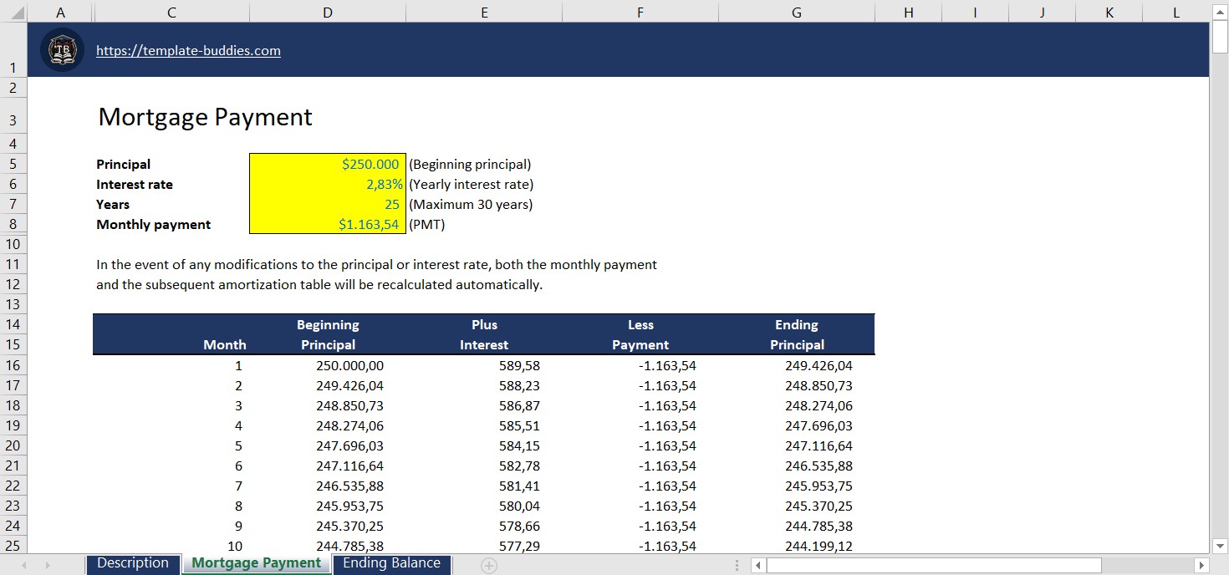Screen dimensions: 1229x575
Task: Click column D header
Action: 328,12
